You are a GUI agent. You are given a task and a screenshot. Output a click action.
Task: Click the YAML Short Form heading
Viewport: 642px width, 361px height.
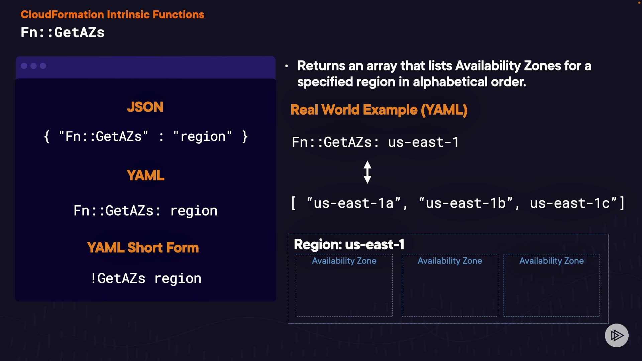(x=143, y=248)
